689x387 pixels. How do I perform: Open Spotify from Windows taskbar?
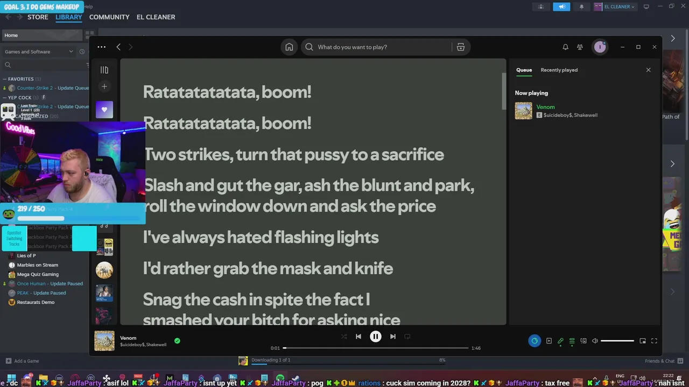pos(280,378)
